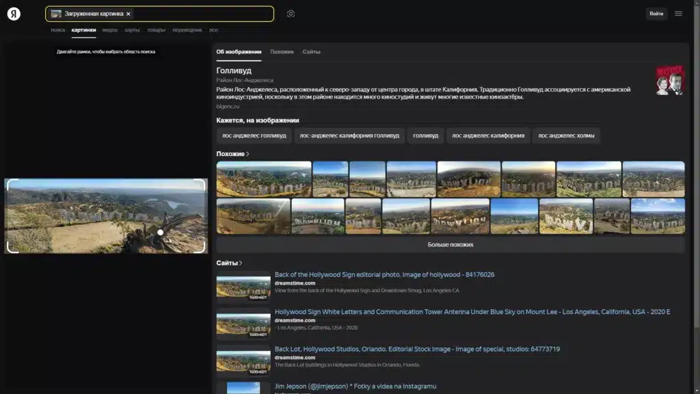Screen dimensions: 700x394
Task: Select the картинки tab
Action: tap(83, 30)
